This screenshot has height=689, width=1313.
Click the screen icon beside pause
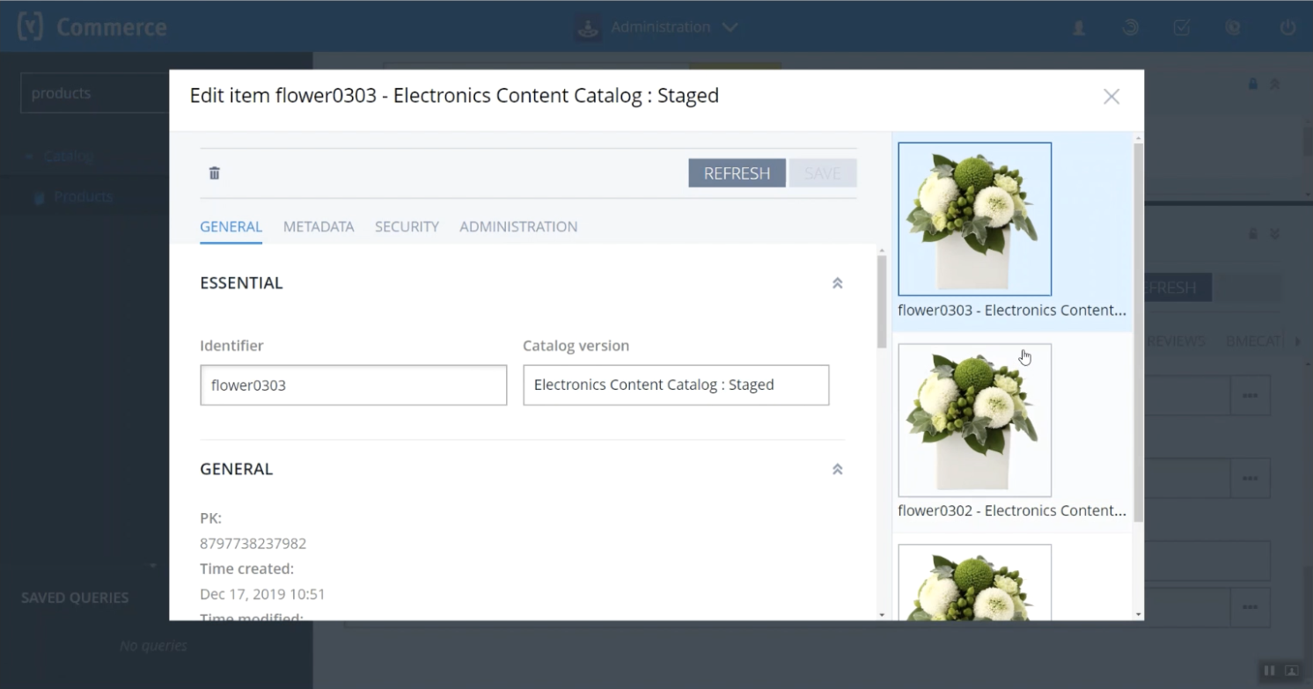pos(1291,671)
